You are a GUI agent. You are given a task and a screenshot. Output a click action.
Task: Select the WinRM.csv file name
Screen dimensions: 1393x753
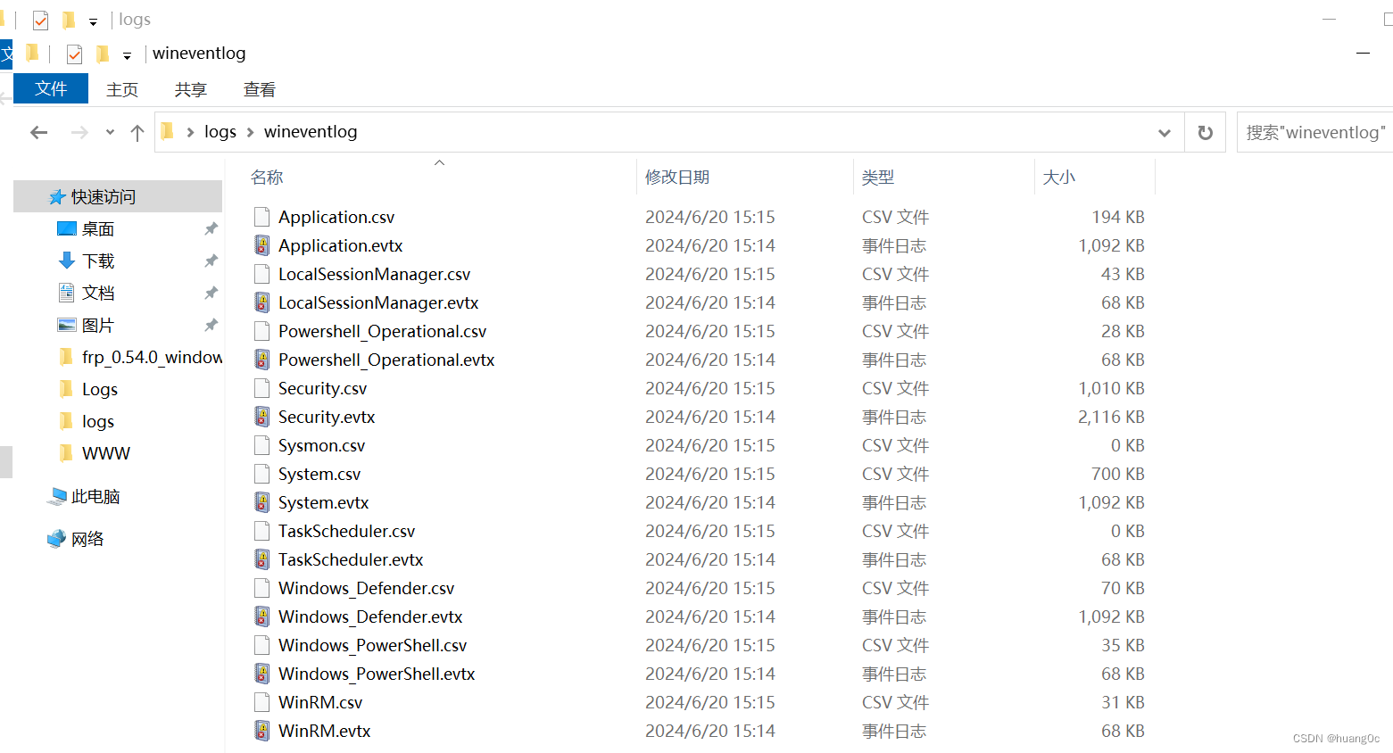pyautogui.click(x=320, y=702)
